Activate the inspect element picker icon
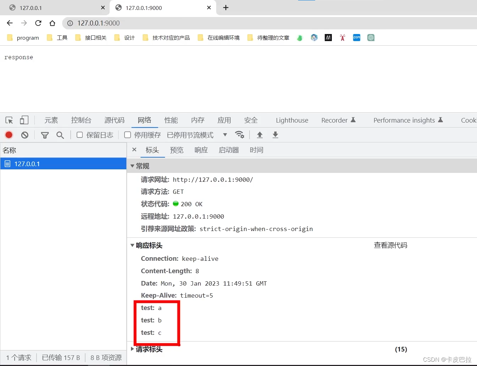The image size is (477, 366). (9, 120)
